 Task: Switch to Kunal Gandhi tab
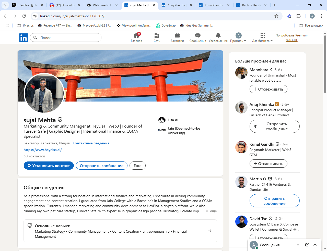[x=214, y=5]
